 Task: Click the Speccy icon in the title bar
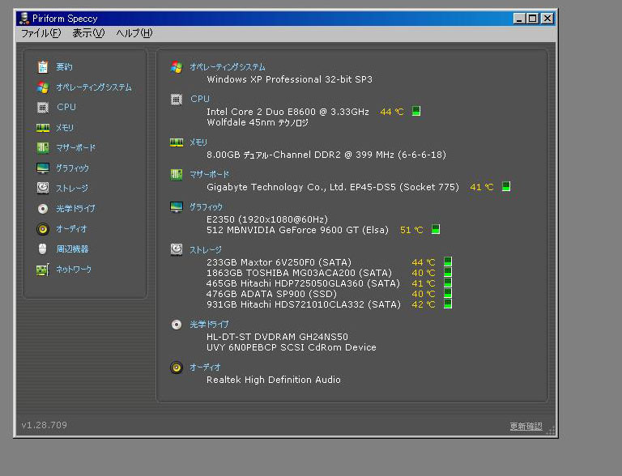tap(24, 19)
